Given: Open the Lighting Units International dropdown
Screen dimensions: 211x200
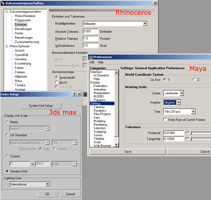Looking at the screenshot, I should point(47,184).
